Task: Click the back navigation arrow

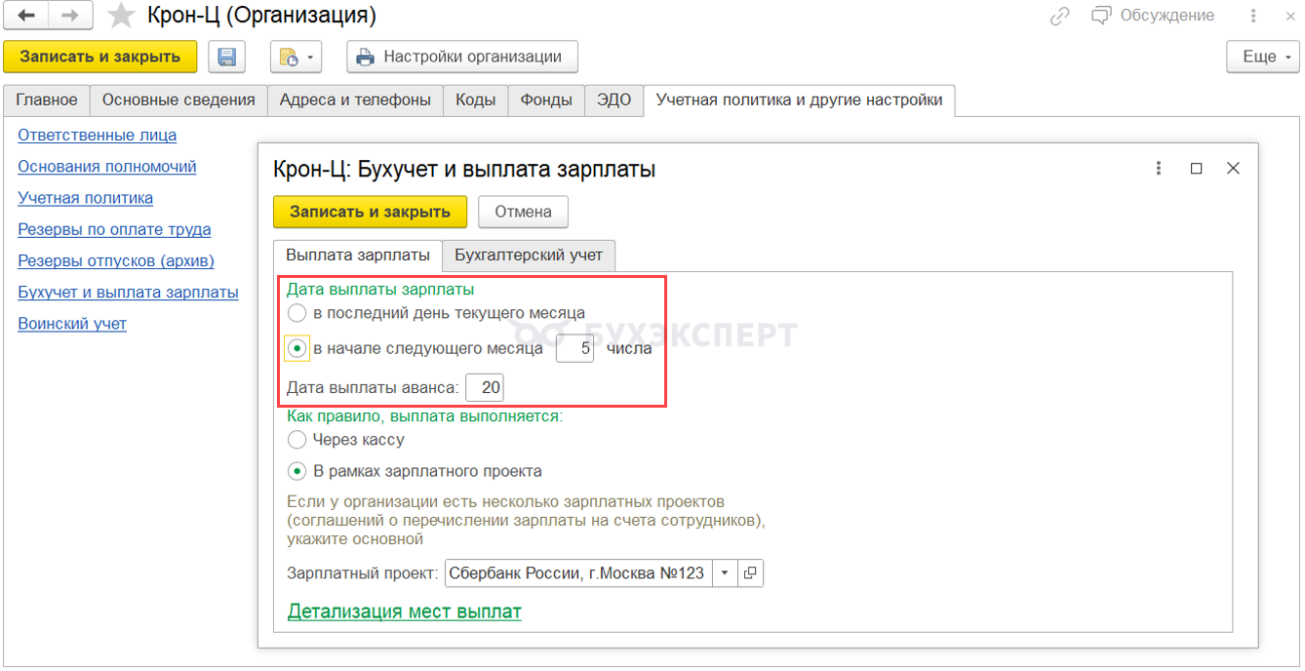Action: point(27,16)
